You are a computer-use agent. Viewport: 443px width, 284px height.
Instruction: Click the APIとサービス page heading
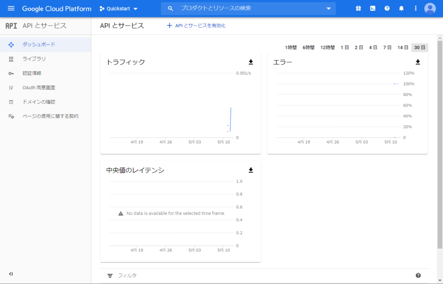click(x=122, y=26)
